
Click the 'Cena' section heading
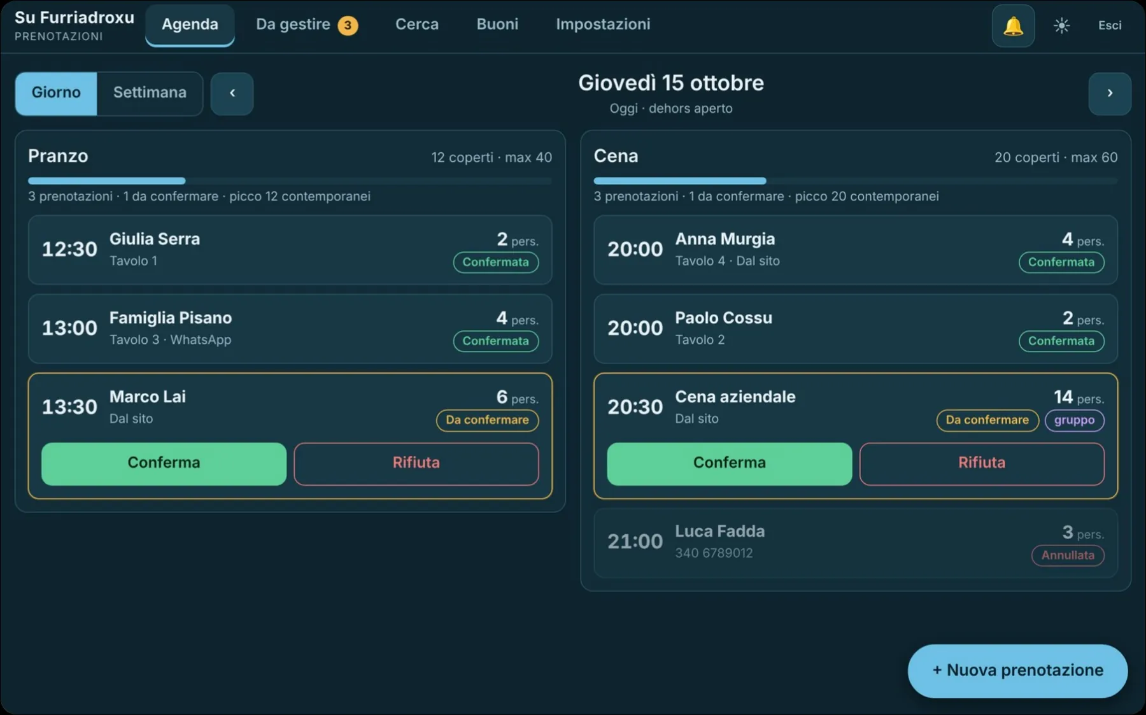click(616, 156)
